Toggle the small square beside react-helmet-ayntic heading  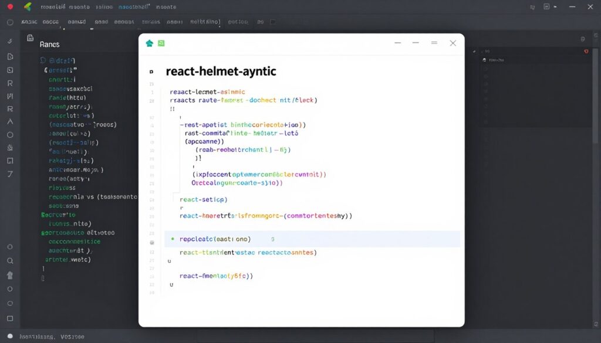pos(151,72)
